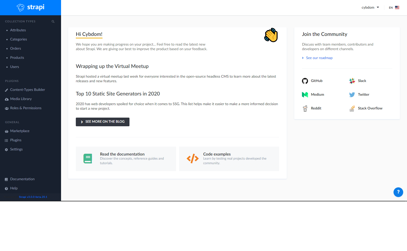
Task: Click the Documentation book icon in sidebar
Action: [6, 179]
